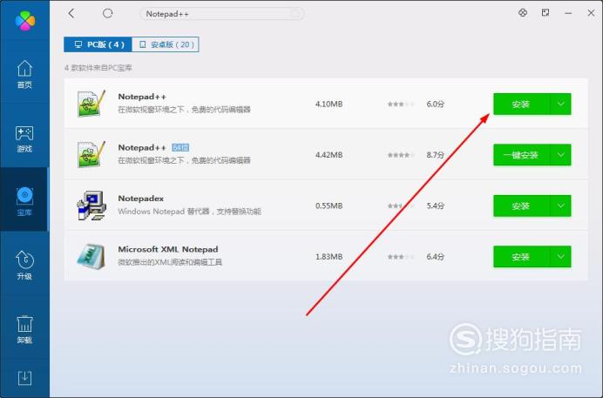Image resolution: width=603 pixels, height=398 pixels.
Task: Click the search icon in search box
Action: 295,14
